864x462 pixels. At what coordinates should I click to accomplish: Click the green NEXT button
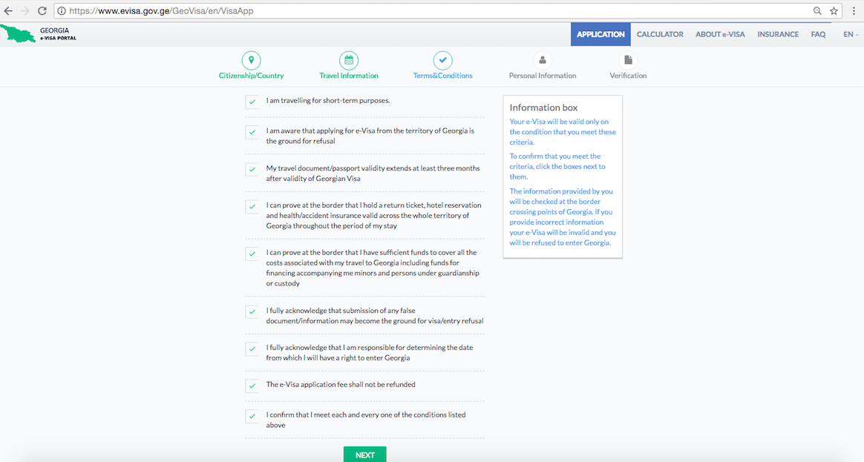[364, 455]
